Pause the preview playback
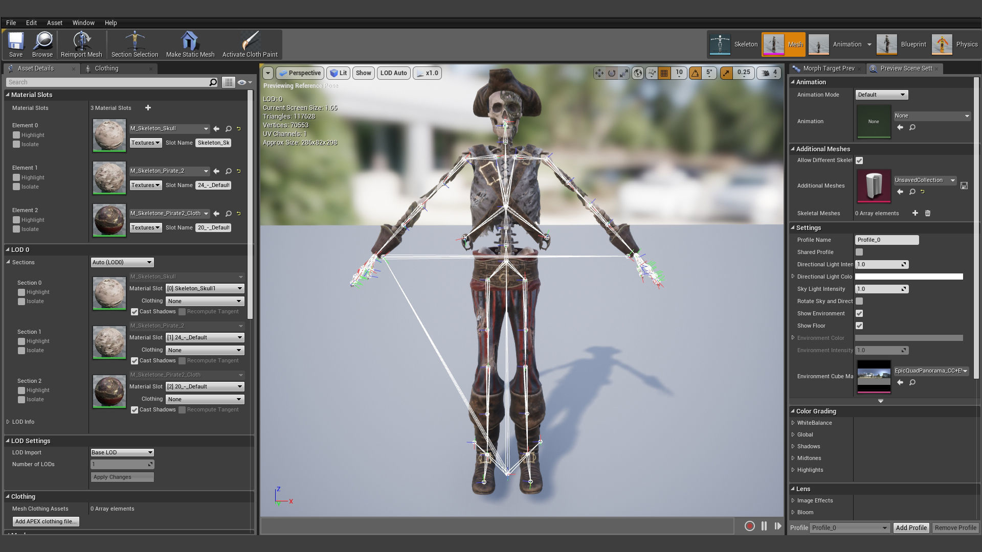982x552 pixels. point(764,526)
